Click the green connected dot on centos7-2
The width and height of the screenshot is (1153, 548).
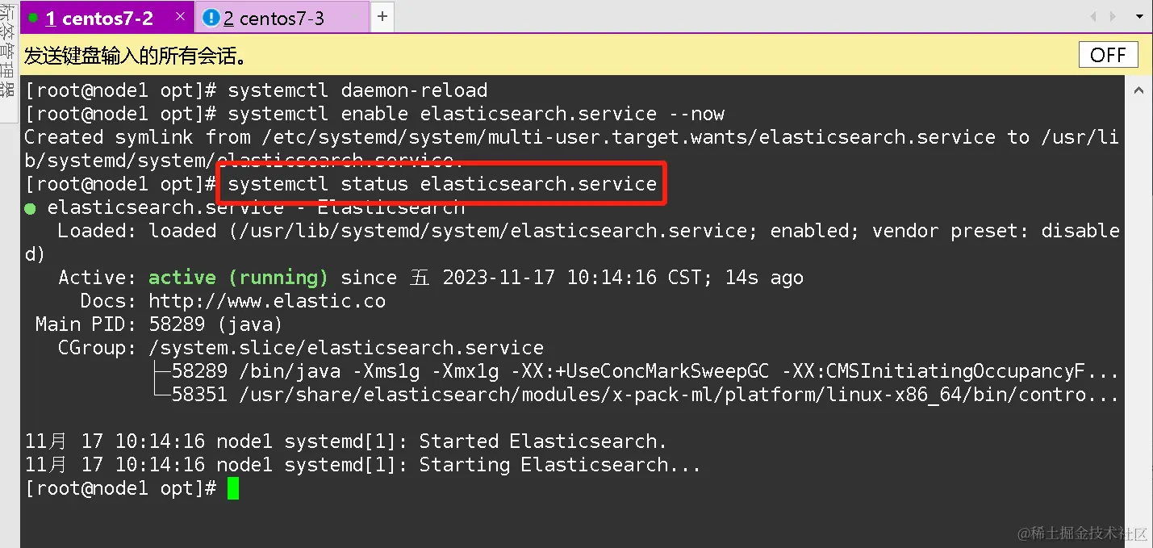[x=33, y=17]
